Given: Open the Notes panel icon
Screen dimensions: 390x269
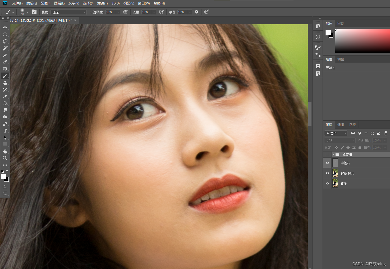Looking at the screenshot, I should pyautogui.click(x=318, y=74).
